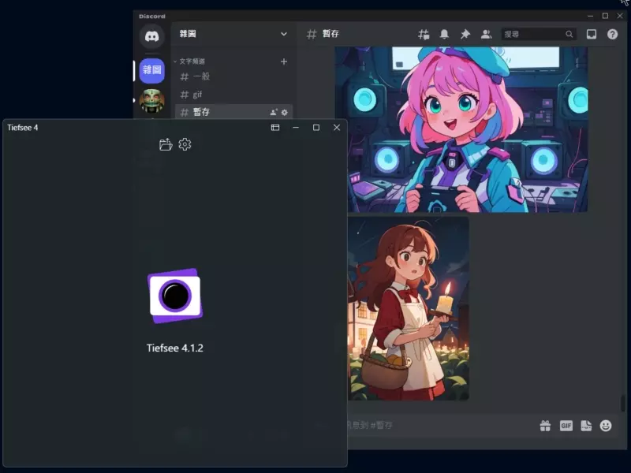Open the Discord home direct messages icon
Image resolution: width=631 pixels, height=473 pixels.
(151, 36)
